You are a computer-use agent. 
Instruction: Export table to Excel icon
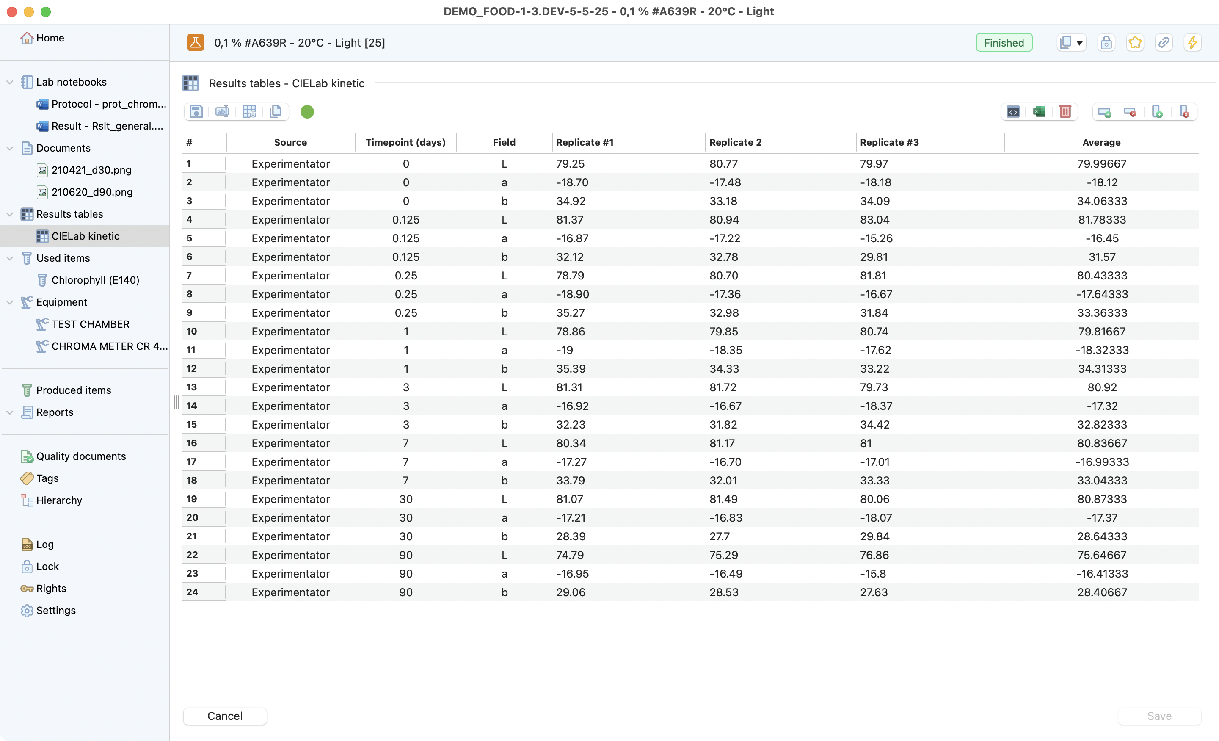click(1039, 112)
